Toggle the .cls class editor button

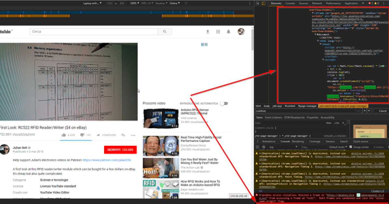point(336,123)
